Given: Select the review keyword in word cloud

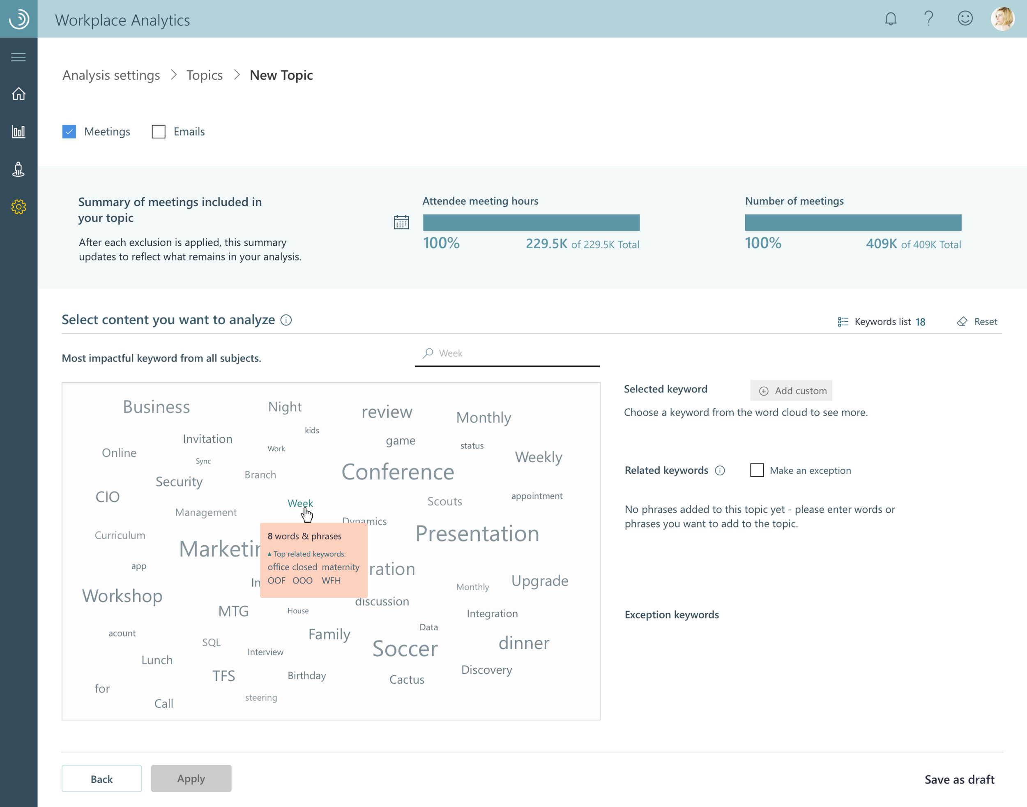Looking at the screenshot, I should (x=387, y=412).
